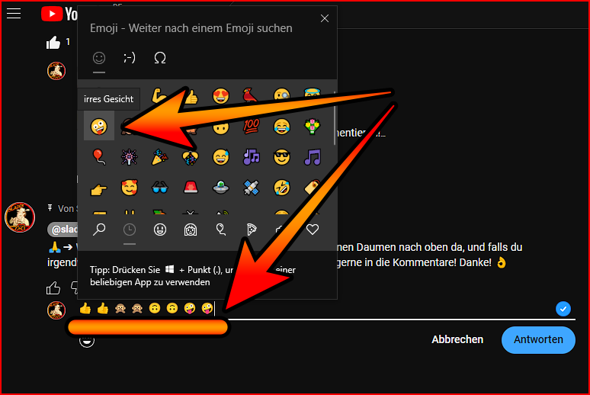Insert the police siren light emoji
This screenshot has height=395, width=590.
191,187
